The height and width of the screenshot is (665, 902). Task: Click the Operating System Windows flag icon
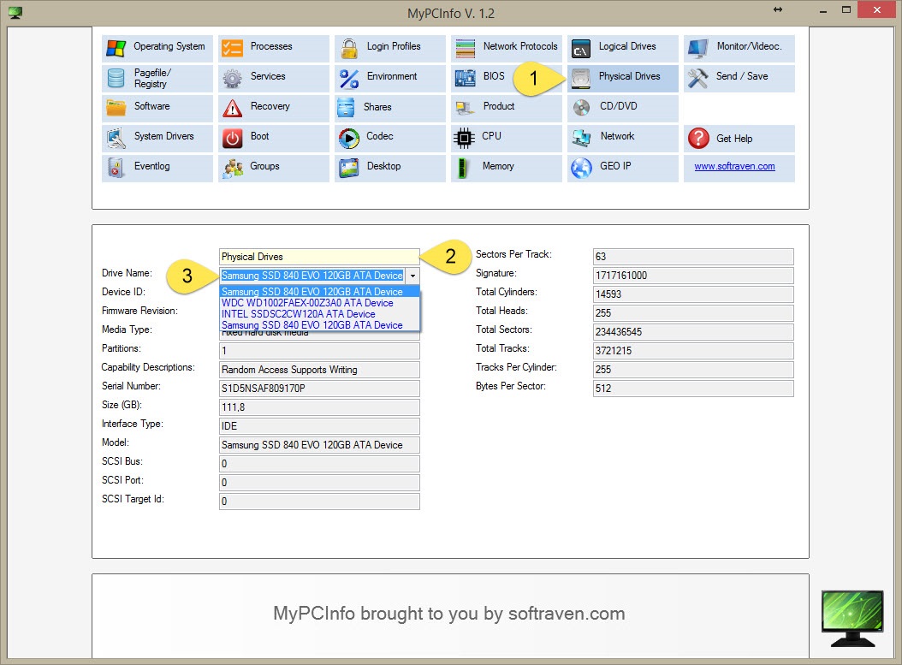[x=116, y=48]
